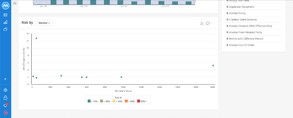Image resolution: width=293 pixels, height=118 pixels.
Task: Open the data table sidebar icon
Action: coord(5,15)
